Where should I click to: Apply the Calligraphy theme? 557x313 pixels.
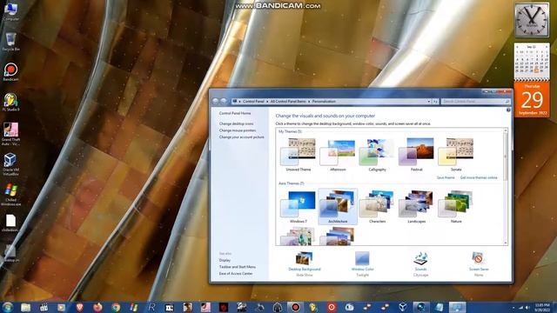377,155
